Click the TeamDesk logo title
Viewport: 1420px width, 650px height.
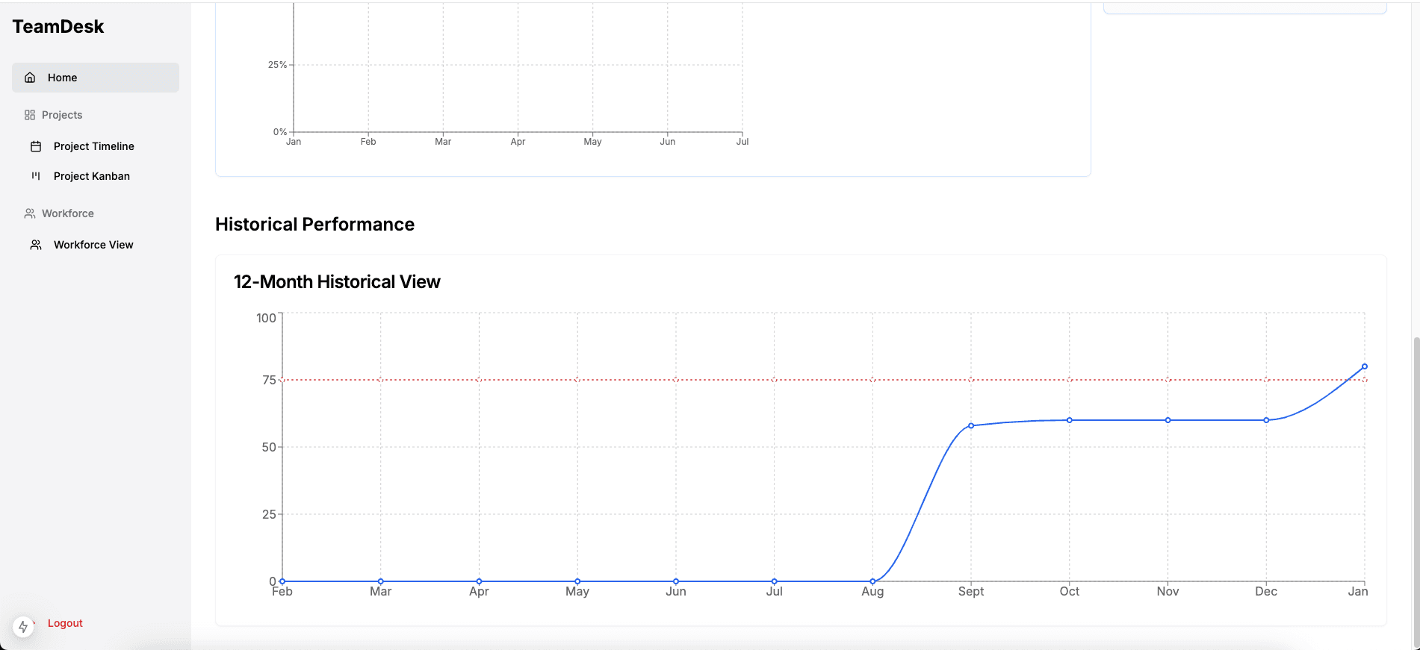tap(58, 27)
